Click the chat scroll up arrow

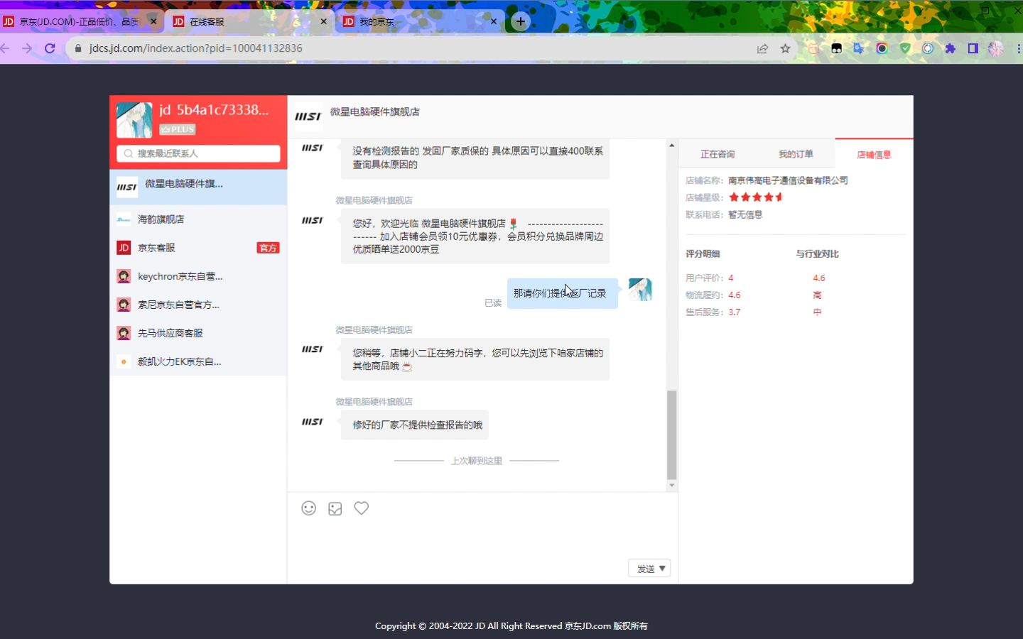pyautogui.click(x=671, y=145)
